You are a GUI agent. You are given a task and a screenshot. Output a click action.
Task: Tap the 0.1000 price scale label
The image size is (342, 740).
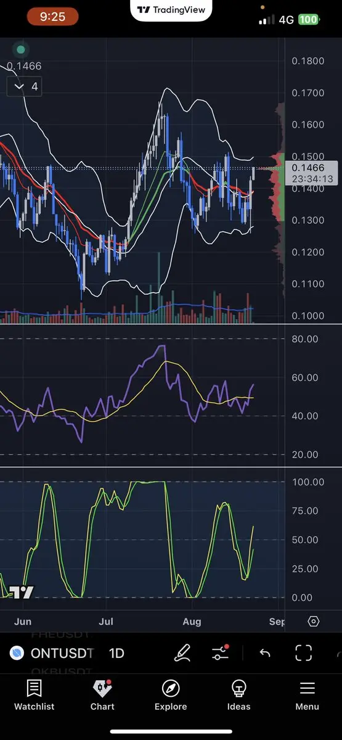coord(307,316)
